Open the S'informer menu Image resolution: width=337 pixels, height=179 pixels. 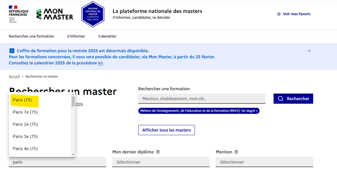76,36
